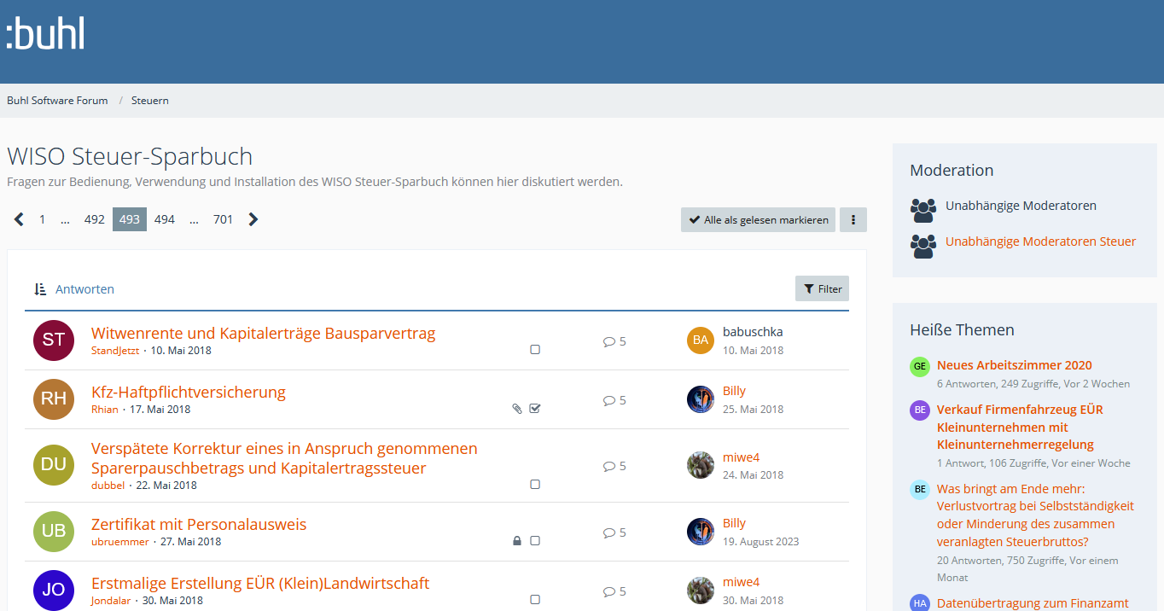
Task: Click Billy's avatar in Zertifikat row
Action: (x=701, y=532)
